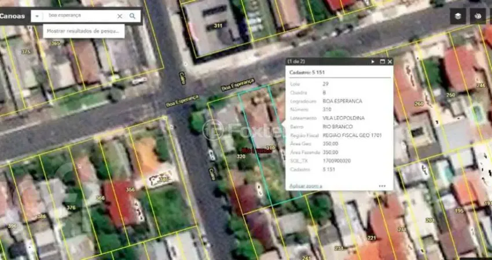This screenshot has height=260, width=492.
Task: Click the 'Canoas' title label
Action: click(12, 16)
